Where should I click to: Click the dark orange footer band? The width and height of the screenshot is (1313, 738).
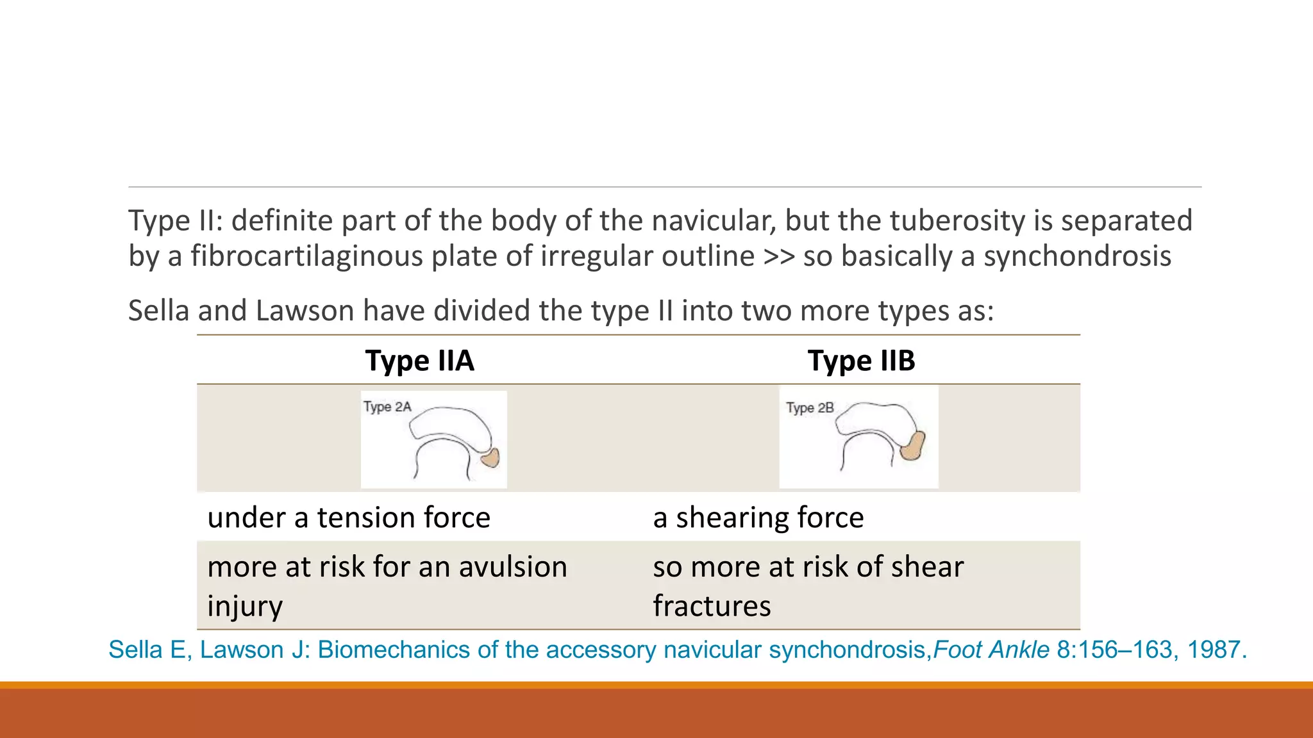pyautogui.click(x=656, y=714)
